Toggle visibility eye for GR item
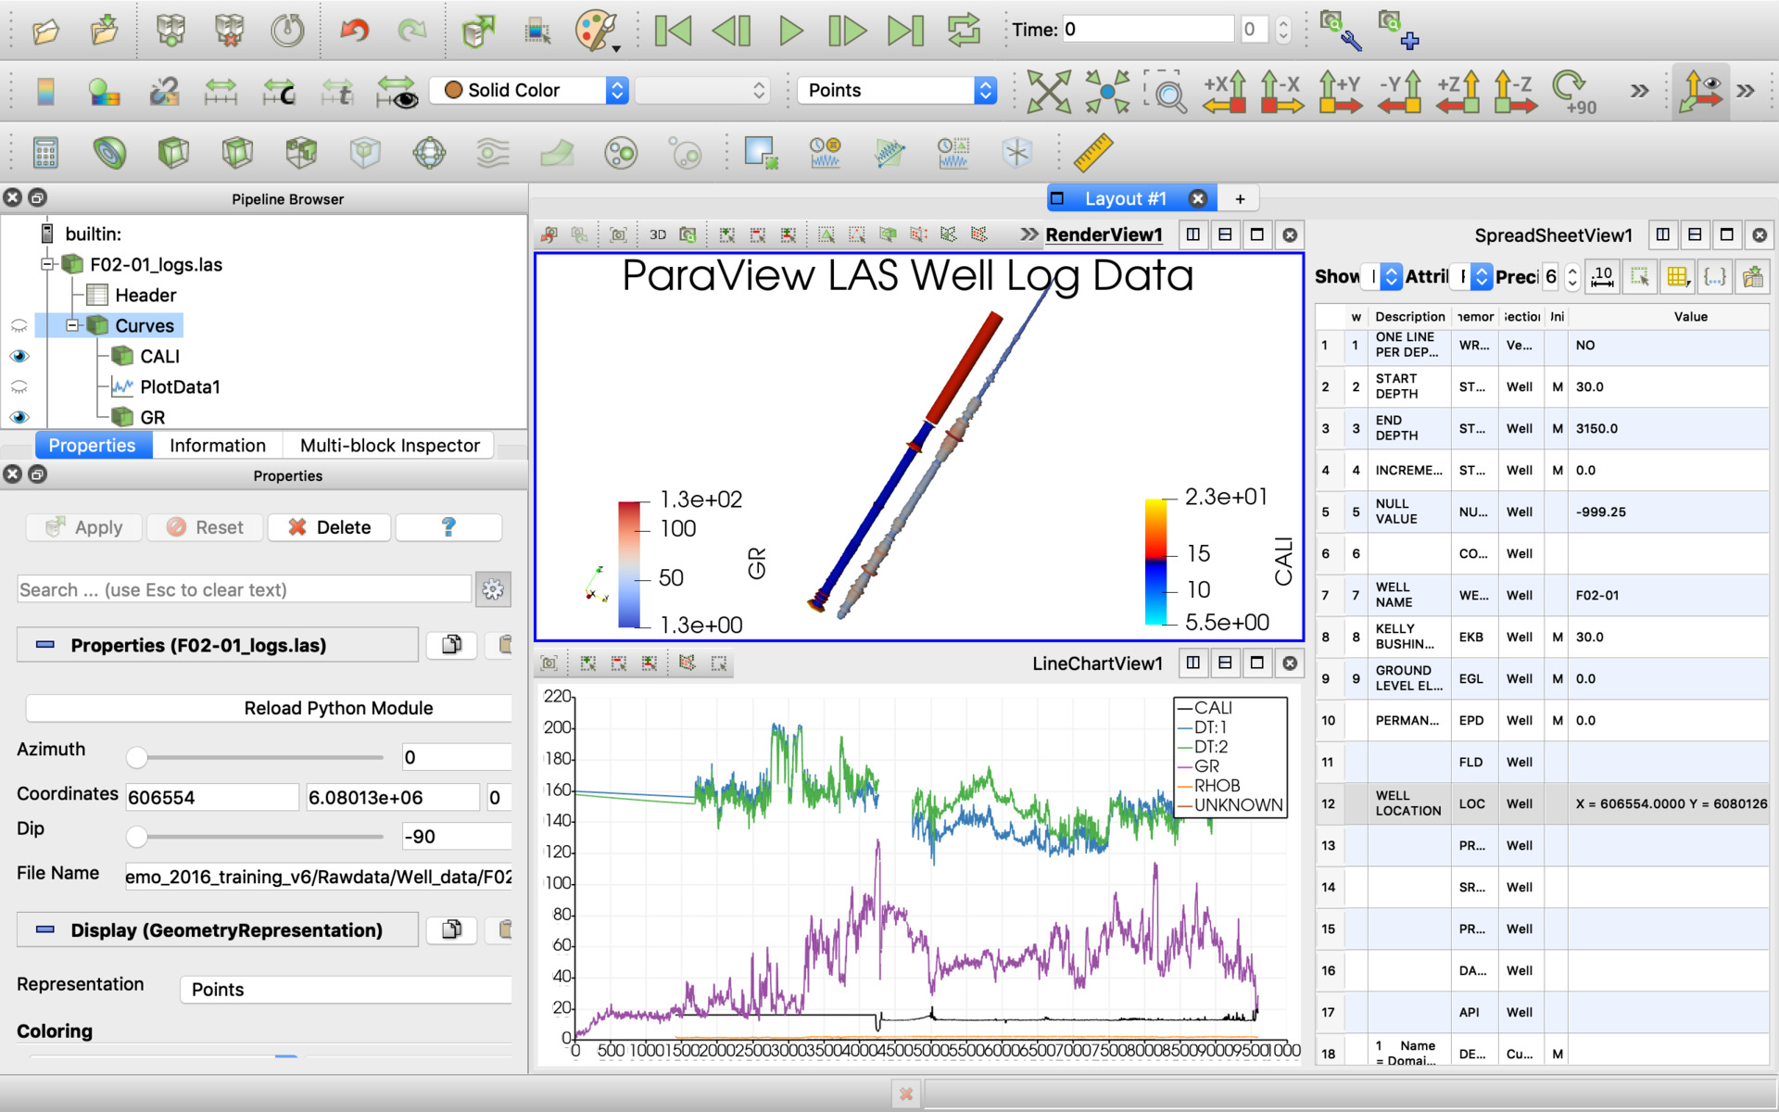Image resolution: width=1779 pixels, height=1112 pixels. [x=19, y=418]
